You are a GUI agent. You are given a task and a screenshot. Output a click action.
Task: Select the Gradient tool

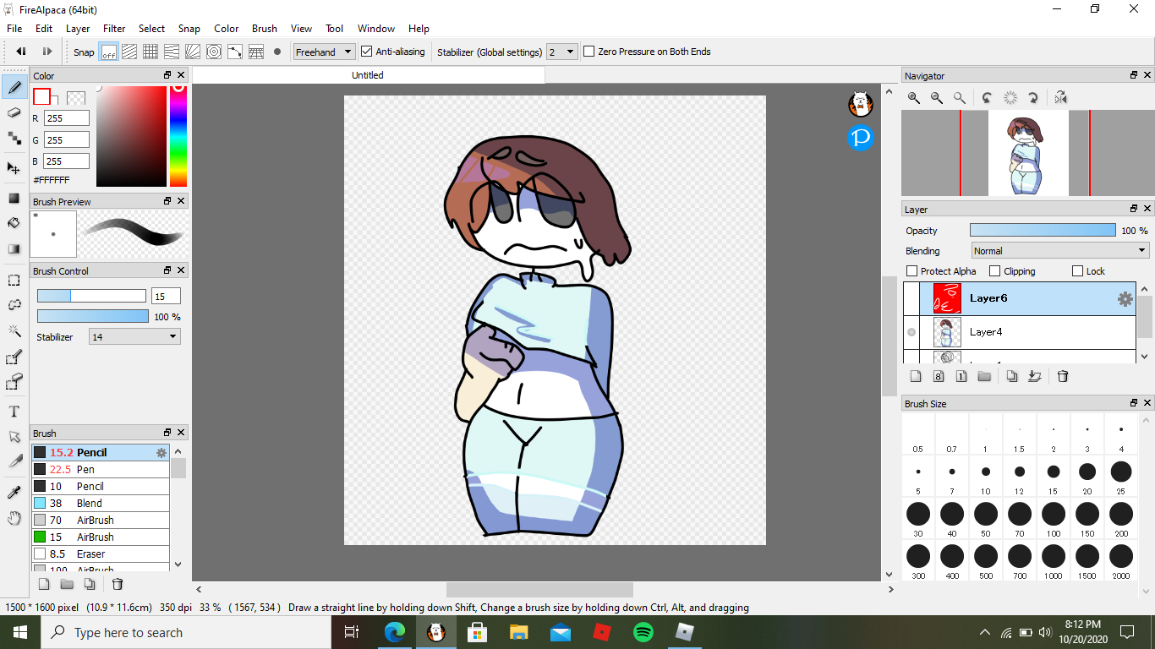pos(14,248)
